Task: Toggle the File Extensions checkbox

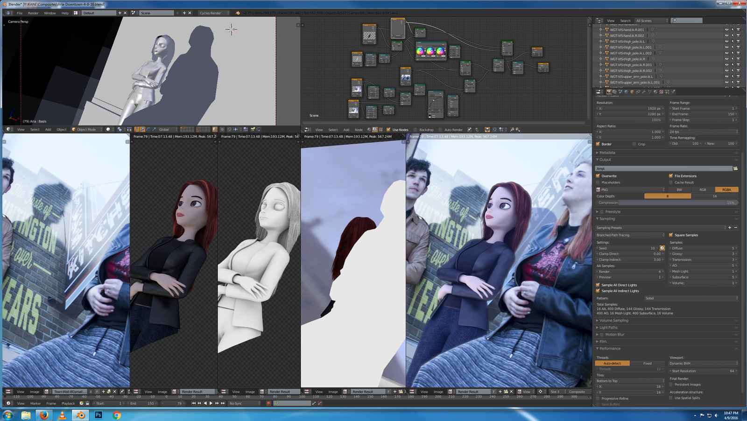Action: pos(671,176)
